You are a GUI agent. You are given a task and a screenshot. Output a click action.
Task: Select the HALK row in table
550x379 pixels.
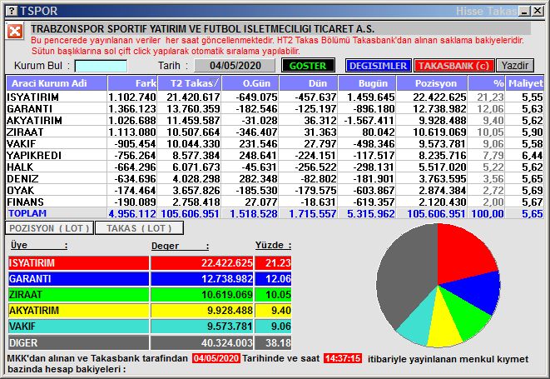[275, 167]
